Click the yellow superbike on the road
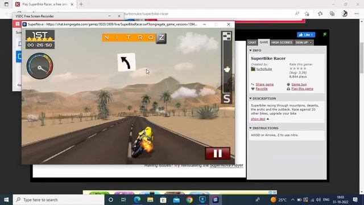This screenshot has height=205, width=364. click(143, 142)
